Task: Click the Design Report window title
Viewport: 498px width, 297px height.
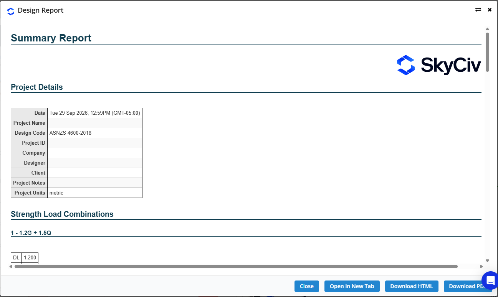Action: pyautogui.click(x=41, y=10)
